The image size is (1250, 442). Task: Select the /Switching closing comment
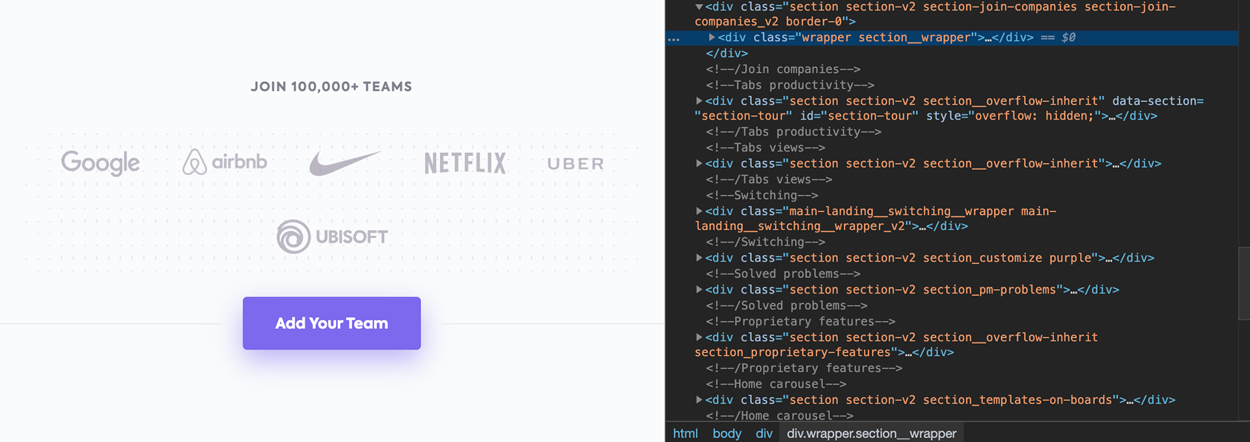tap(765, 242)
